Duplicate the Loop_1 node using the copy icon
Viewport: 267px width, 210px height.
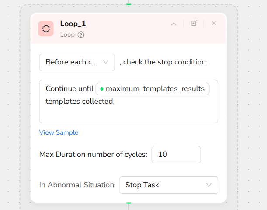[x=194, y=23]
